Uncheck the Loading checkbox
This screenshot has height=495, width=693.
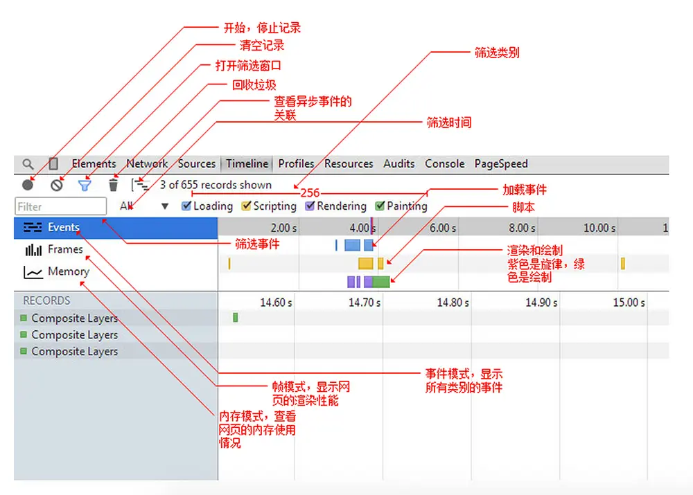click(x=186, y=206)
